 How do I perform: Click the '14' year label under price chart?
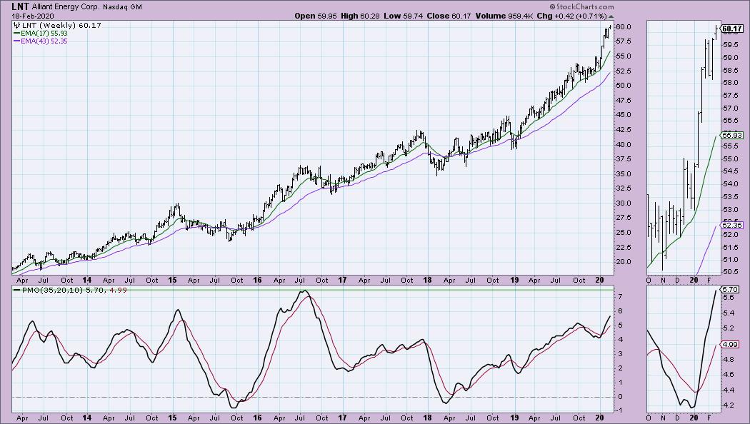click(87, 280)
